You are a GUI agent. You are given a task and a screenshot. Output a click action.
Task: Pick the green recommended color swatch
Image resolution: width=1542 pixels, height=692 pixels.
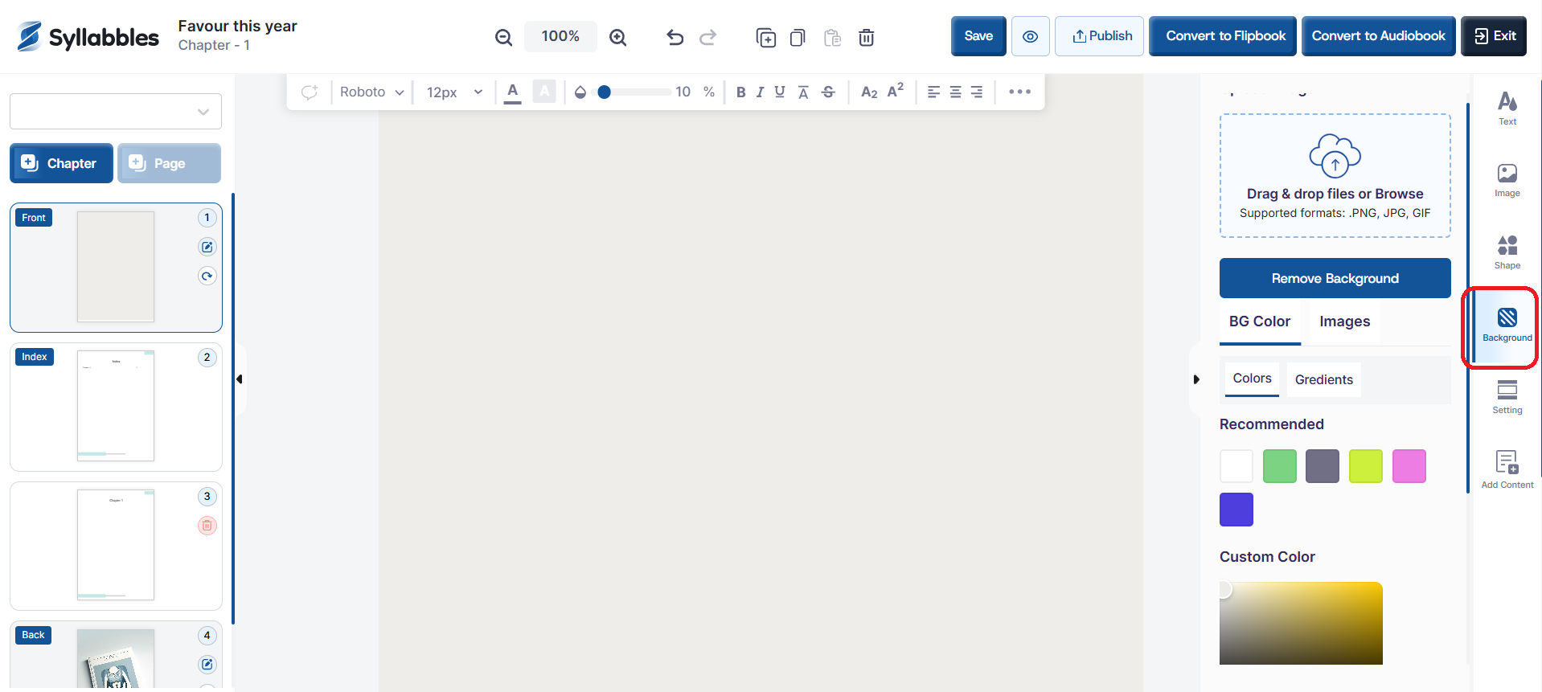click(x=1279, y=466)
